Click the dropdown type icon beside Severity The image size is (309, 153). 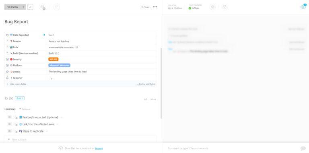7,59
